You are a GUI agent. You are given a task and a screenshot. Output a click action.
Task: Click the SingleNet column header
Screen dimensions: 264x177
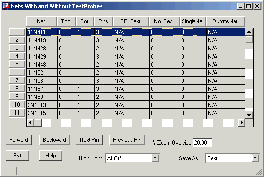pos(193,21)
